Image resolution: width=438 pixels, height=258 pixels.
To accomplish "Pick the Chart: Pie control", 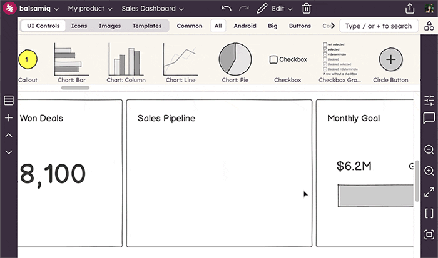I will [x=235, y=62].
